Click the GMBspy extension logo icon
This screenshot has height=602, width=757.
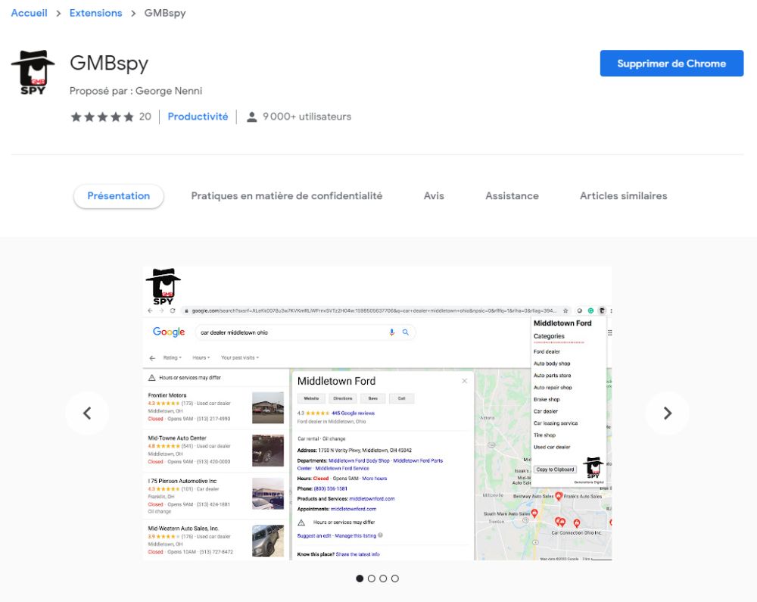33,73
